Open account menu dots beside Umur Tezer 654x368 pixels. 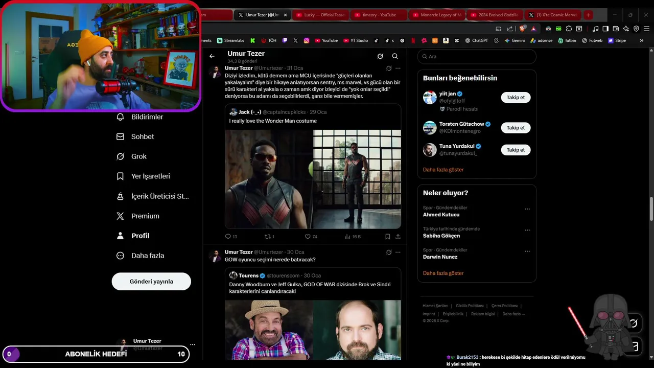click(x=193, y=344)
